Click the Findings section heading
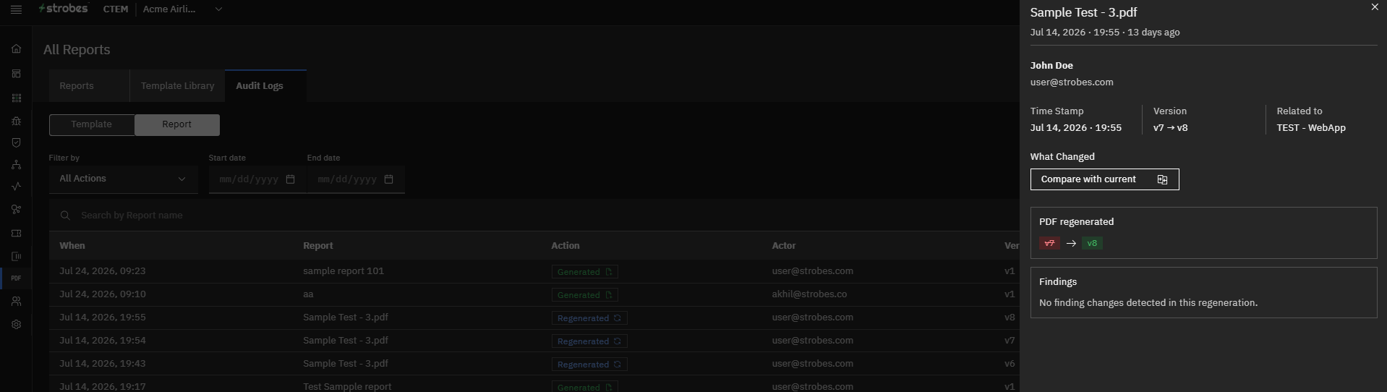 click(1058, 282)
